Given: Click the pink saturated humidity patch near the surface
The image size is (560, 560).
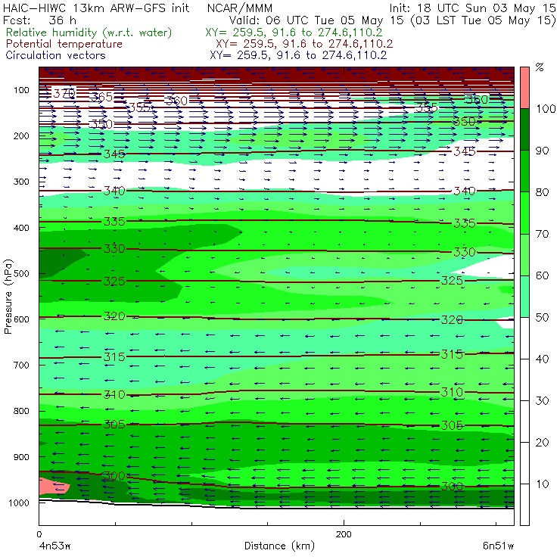Looking at the screenshot, I should pyautogui.click(x=53, y=487).
